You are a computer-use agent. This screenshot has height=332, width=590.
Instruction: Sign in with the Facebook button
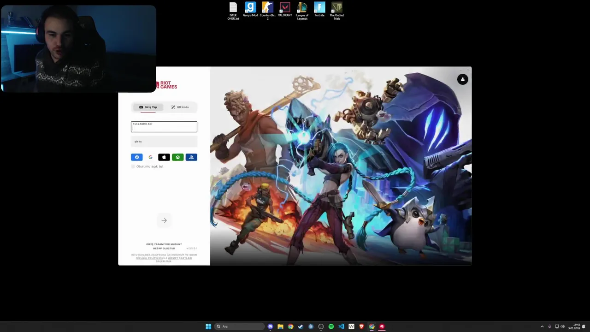[137, 157]
